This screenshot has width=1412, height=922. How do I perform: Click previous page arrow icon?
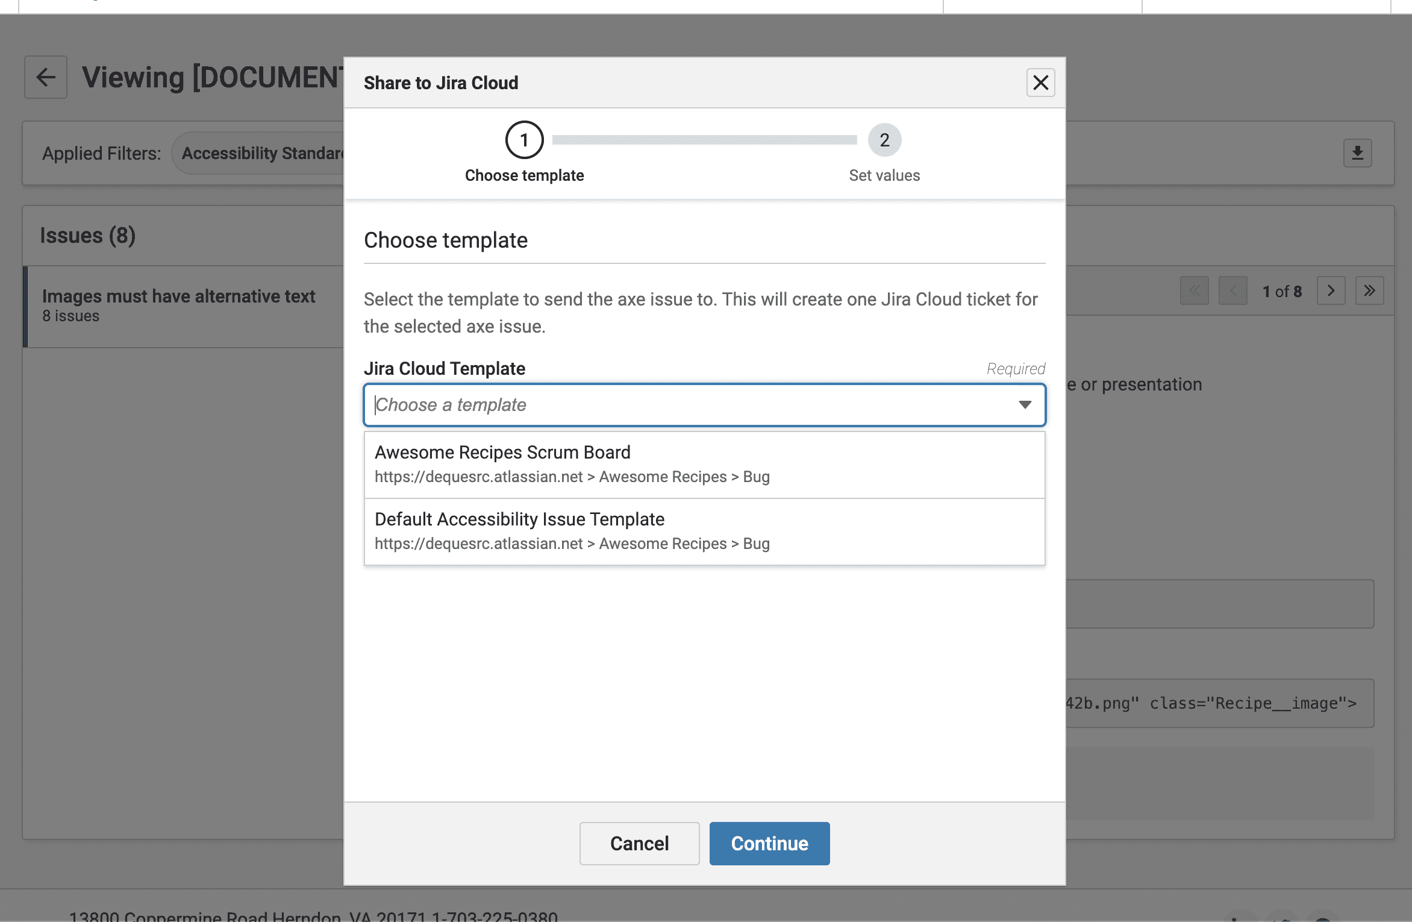[x=1232, y=291]
